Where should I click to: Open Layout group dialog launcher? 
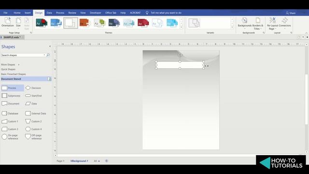291,33
